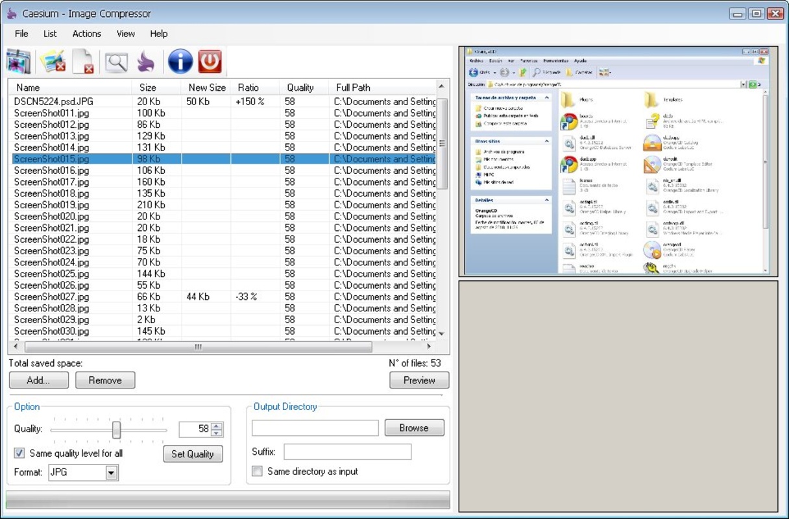
Task: Open the Actions menu
Action: point(86,34)
